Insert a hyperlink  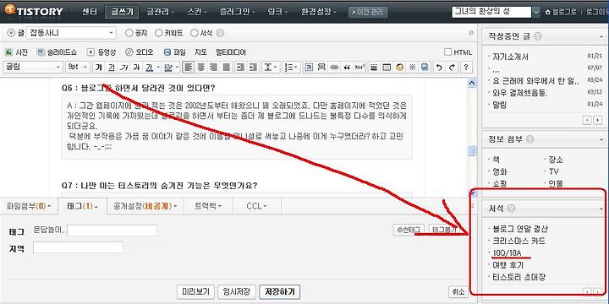pos(334,67)
